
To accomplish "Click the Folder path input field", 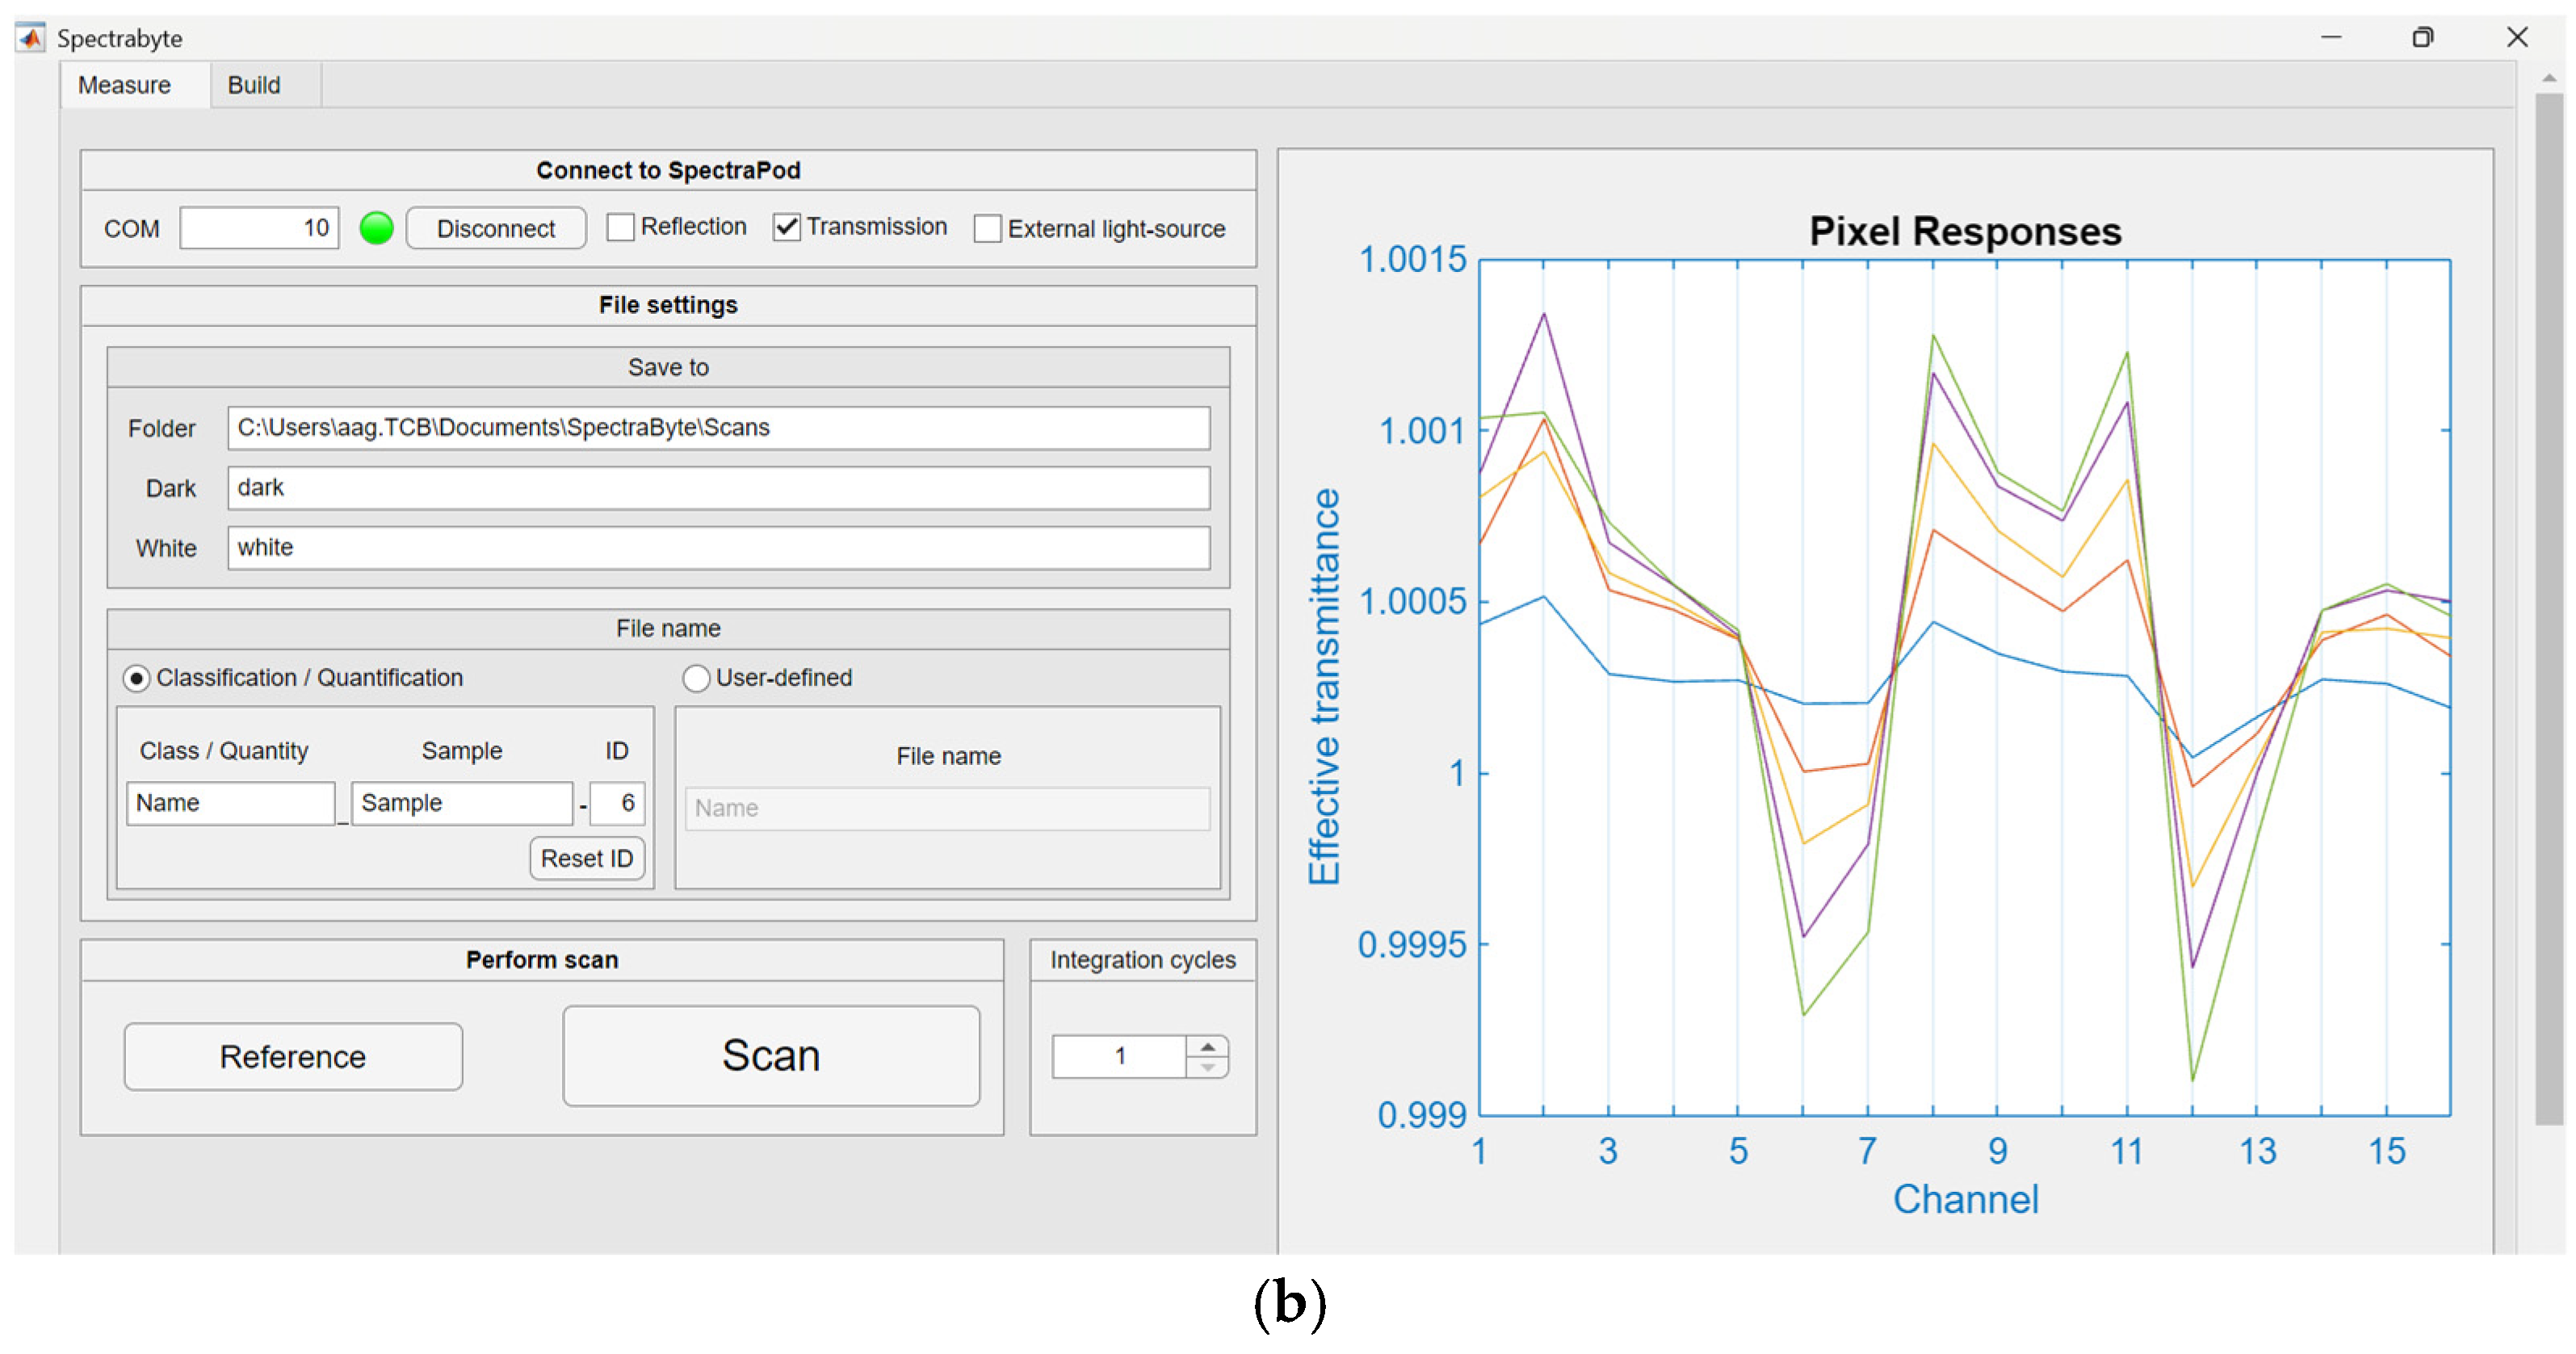I will (718, 428).
